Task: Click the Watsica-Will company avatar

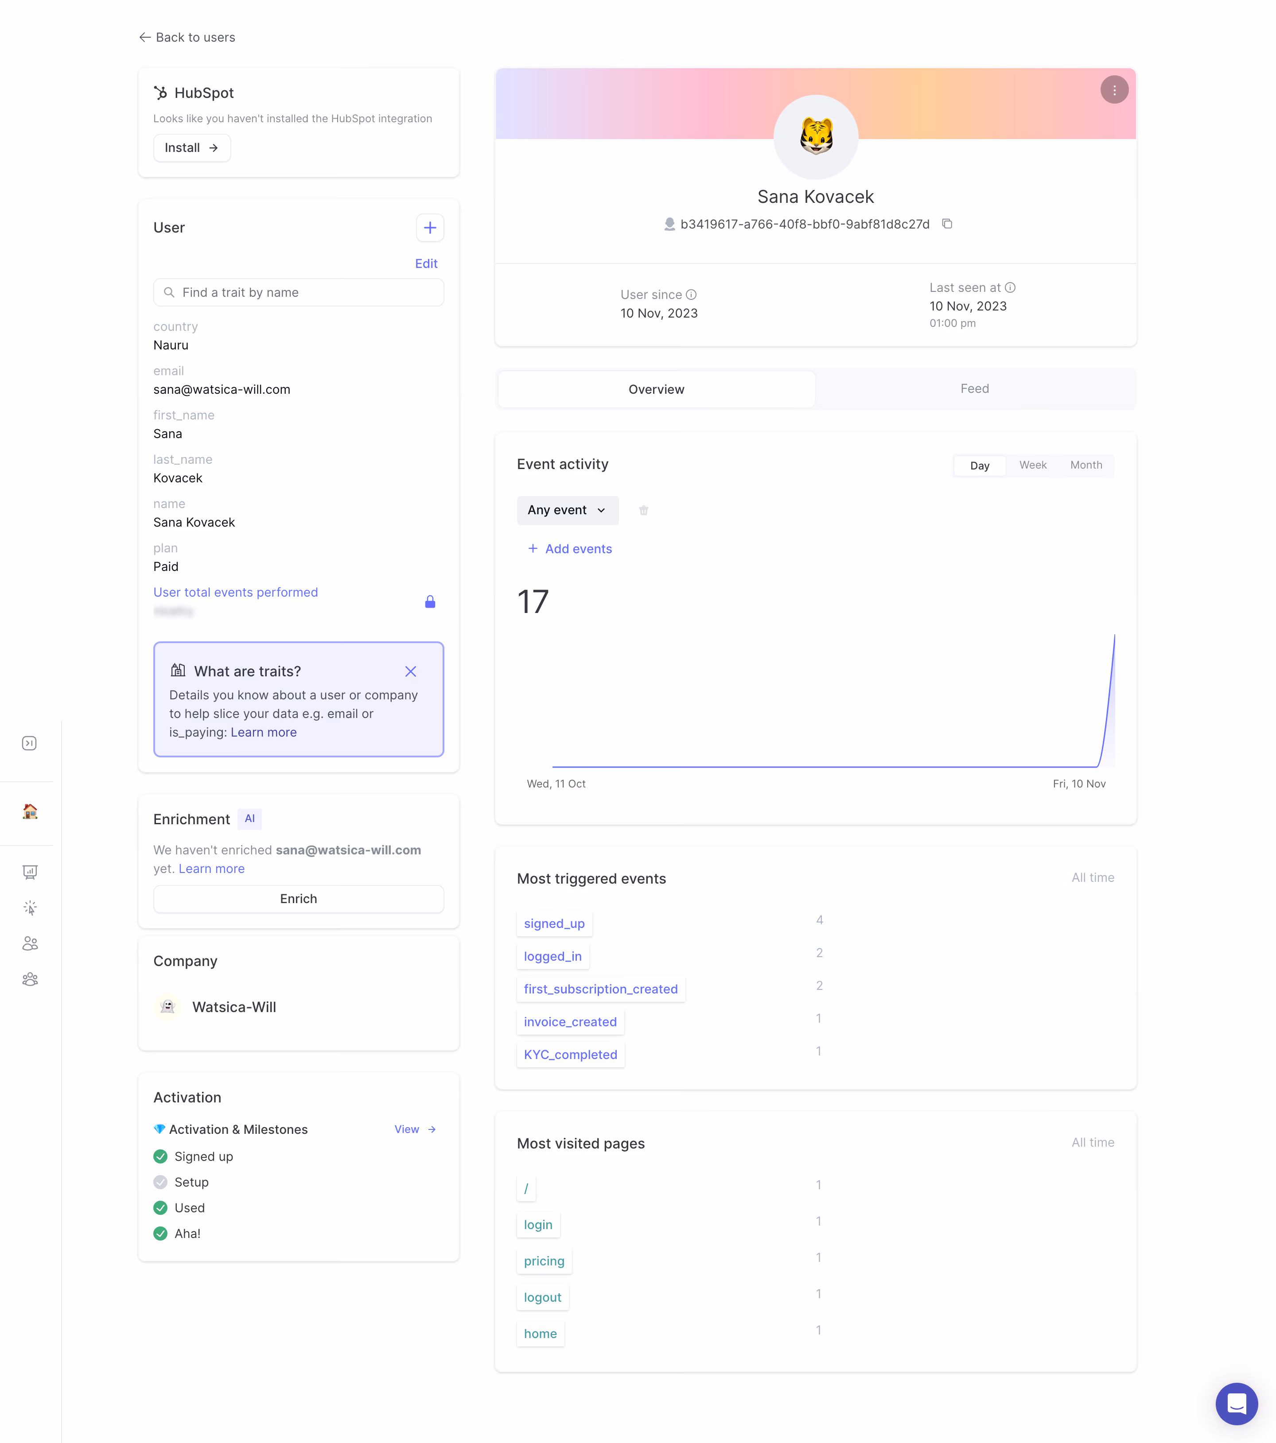Action: pos(167,1007)
